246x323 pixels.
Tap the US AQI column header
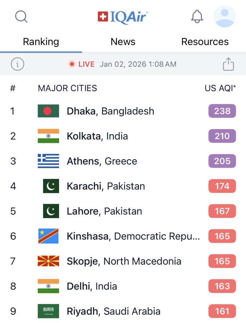(x=220, y=88)
